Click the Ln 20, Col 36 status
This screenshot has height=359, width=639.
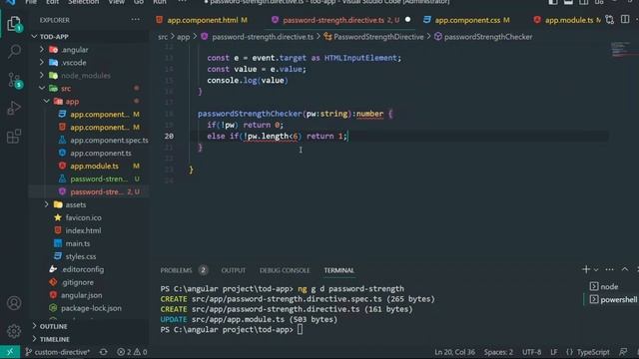click(x=454, y=352)
